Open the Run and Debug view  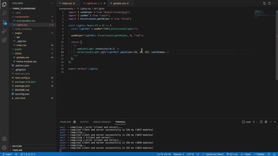[4, 31]
